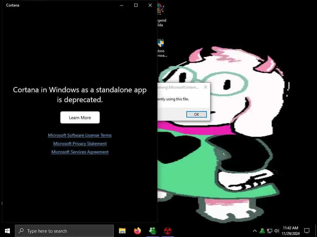
Task: Select the Legend of Zelda desktop icon
Action: 161,14
